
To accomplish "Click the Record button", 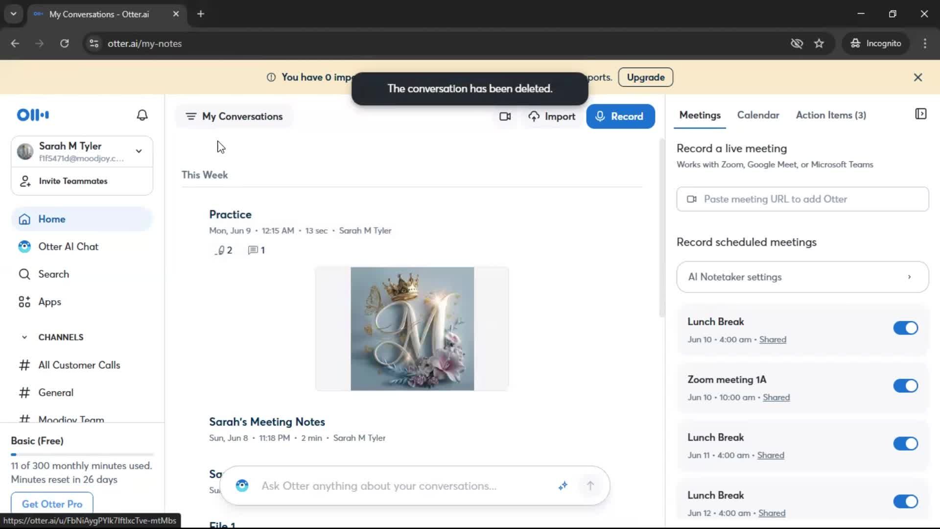I will [620, 117].
